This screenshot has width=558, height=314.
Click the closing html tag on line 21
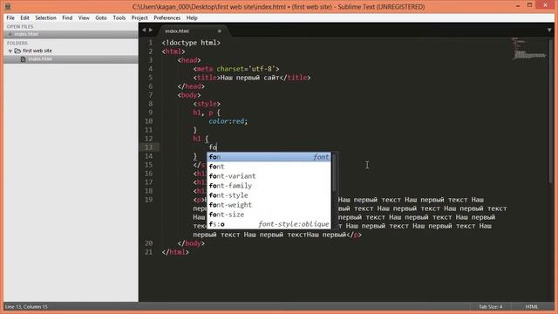click(175, 252)
